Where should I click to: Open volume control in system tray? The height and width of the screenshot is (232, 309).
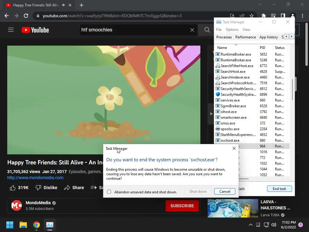point(274,225)
